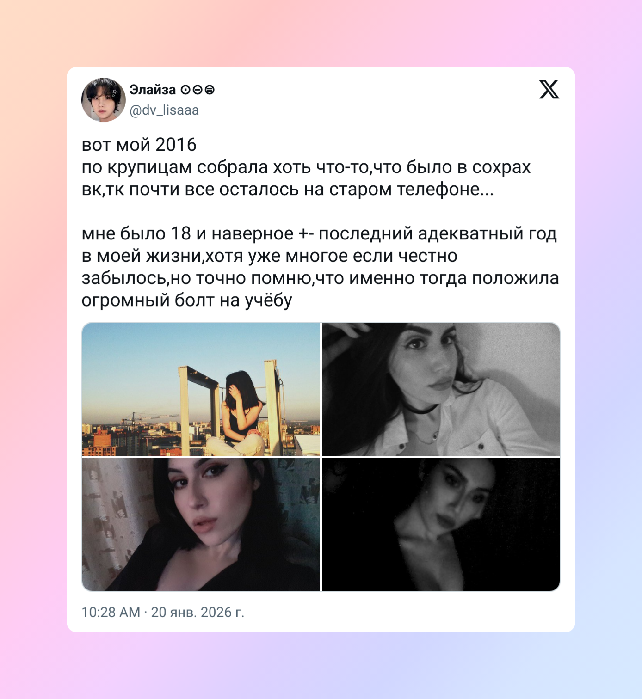The height and width of the screenshot is (699, 642).
Task: Open the Элайза profile avatar
Action: (x=104, y=100)
